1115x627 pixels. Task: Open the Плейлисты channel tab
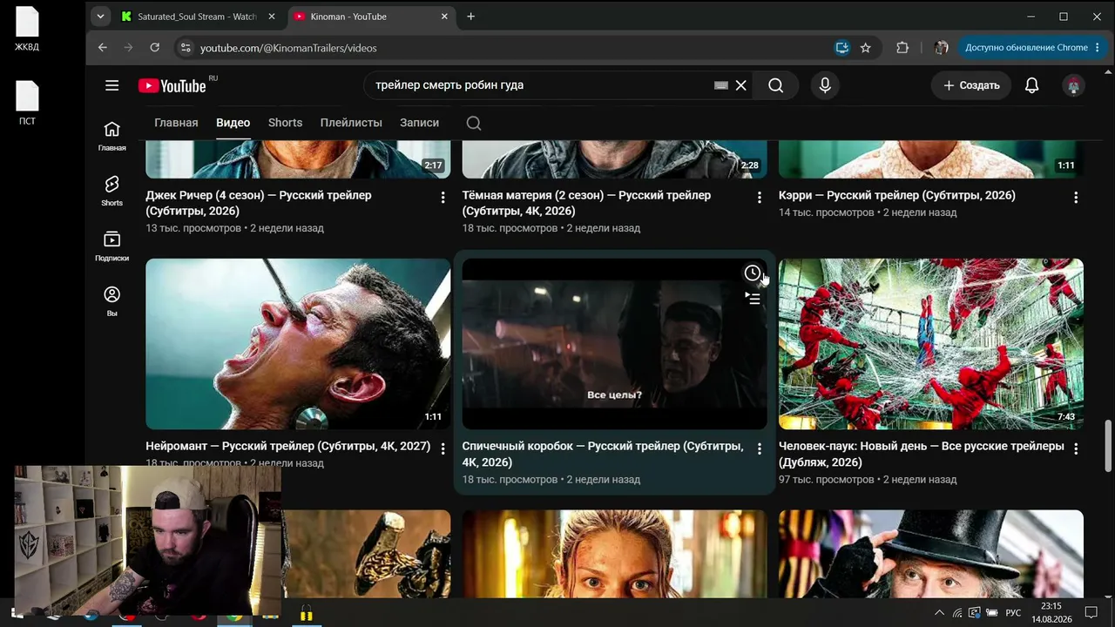351,123
